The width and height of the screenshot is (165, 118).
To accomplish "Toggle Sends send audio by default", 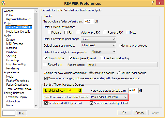I will [x=92, y=103].
